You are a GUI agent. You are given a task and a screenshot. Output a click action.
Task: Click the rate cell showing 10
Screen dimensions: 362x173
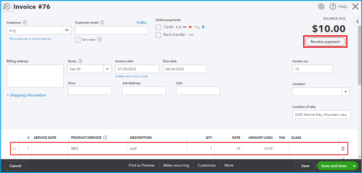[228, 148]
